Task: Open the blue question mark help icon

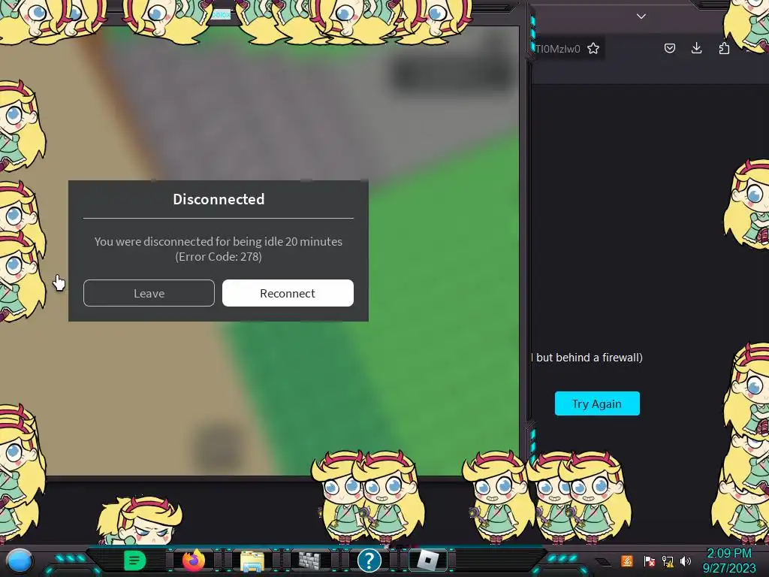Action: [369, 560]
